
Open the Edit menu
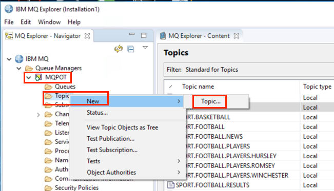pyautogui.click(x=26, y=22)
